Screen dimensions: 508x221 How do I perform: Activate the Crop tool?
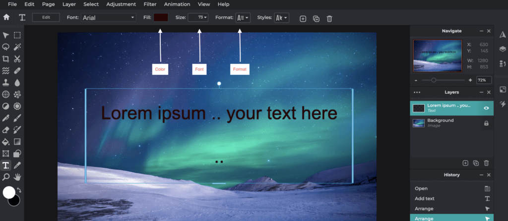pyautogui.click(x=5, y=59)
